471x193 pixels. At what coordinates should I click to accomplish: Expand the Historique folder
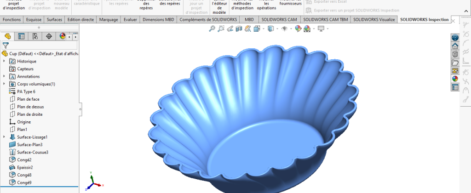pos(4,61)
